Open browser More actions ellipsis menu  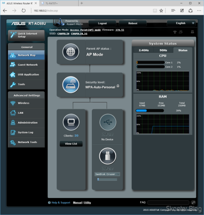(199, 11)
